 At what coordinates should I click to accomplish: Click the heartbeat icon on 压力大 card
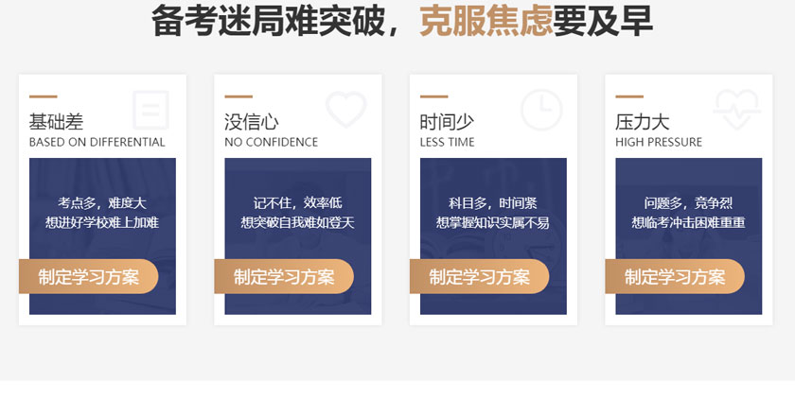click(x=736, y=110)
